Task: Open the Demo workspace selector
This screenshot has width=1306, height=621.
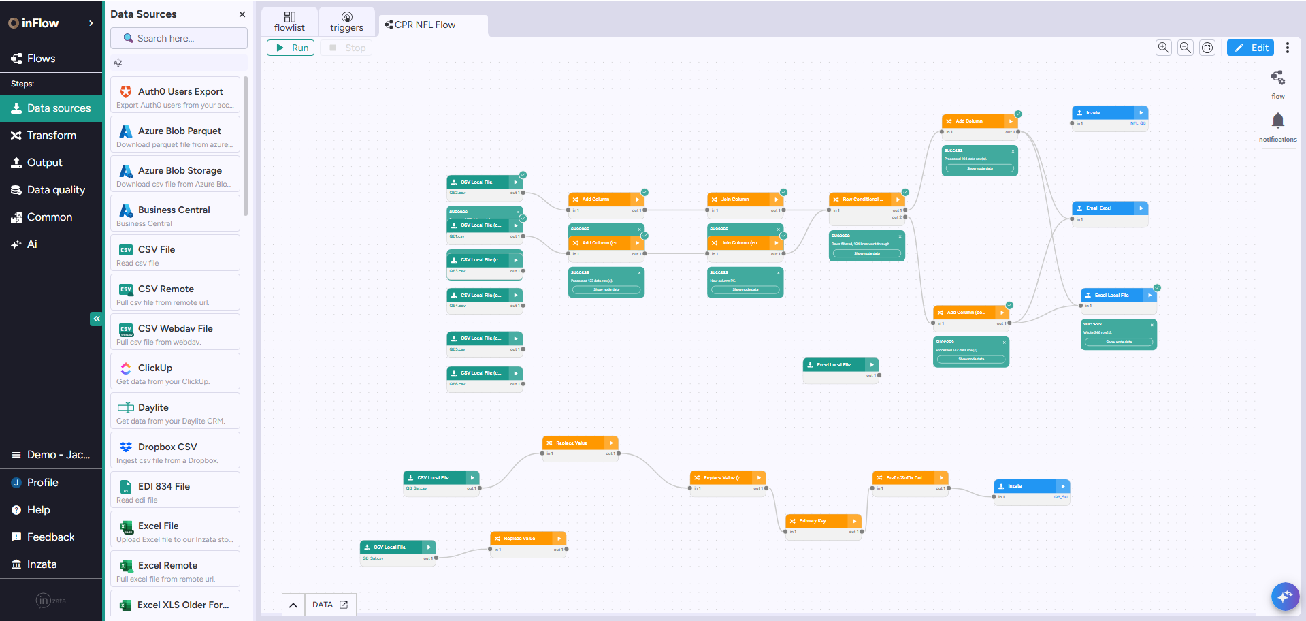Action: click(x=51, y=454)
